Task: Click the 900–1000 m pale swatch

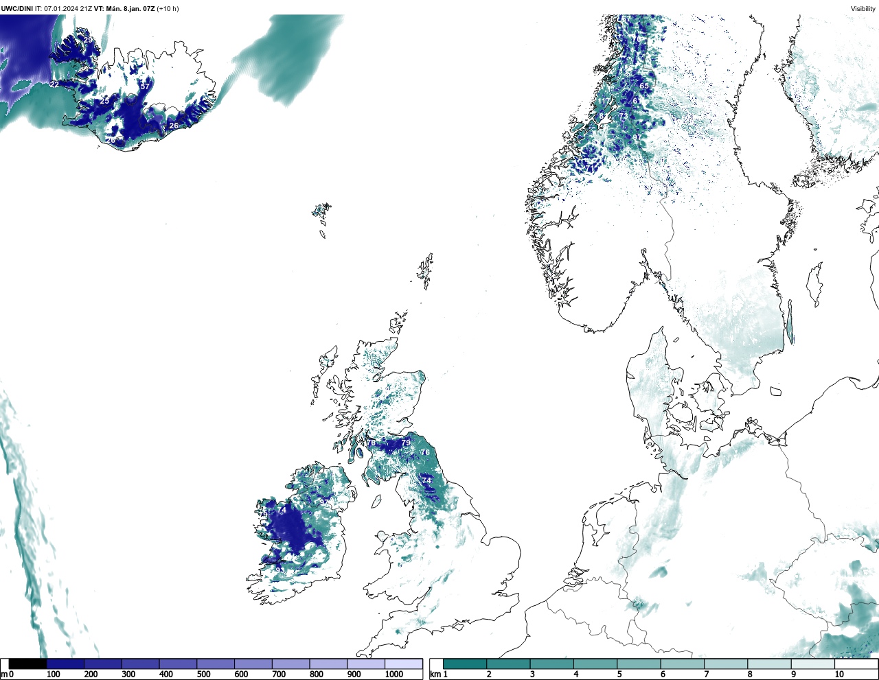Action: pyautogui.click(x=365, y=664)
